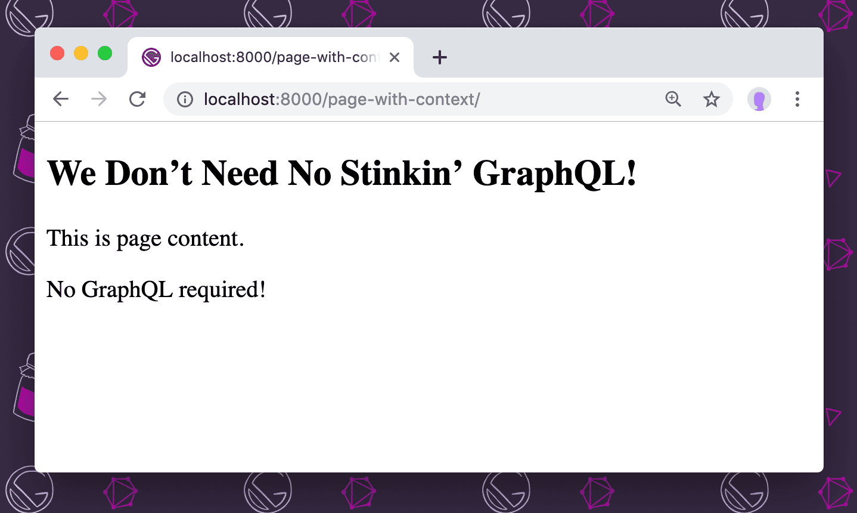Open the zoom magnifier in address bar
This screenshot has height=513, width=857.
pyautogui.click(x=673, y=99)
